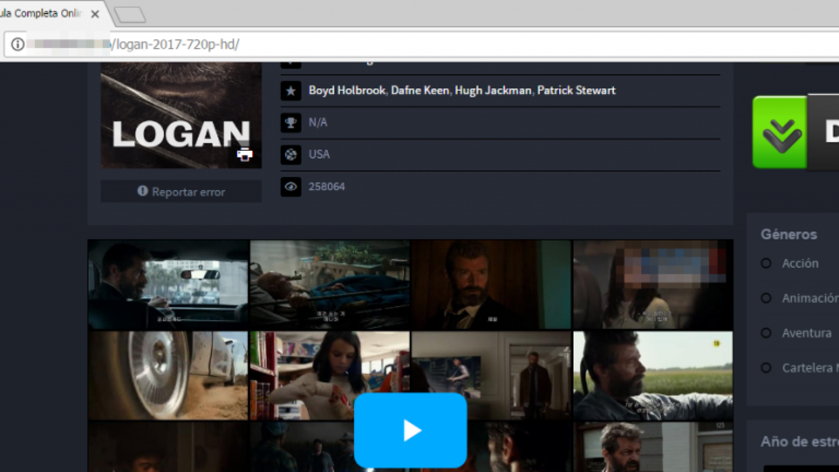Open the spinning car wheel screenshot thumbnail
This screenshot has width=839, height=472.
(x=168, y=376)
